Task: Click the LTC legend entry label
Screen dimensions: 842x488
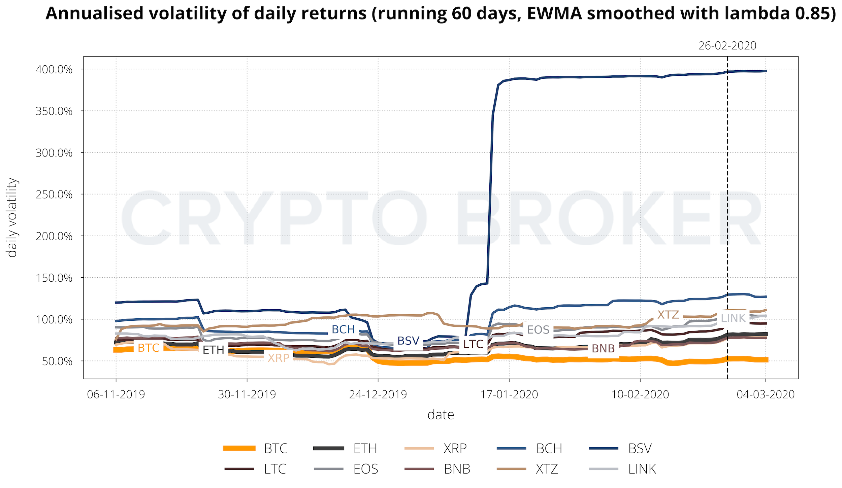Action: point(275,469)
